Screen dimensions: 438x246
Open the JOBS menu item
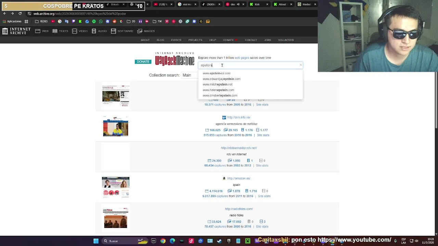(268, 40)
